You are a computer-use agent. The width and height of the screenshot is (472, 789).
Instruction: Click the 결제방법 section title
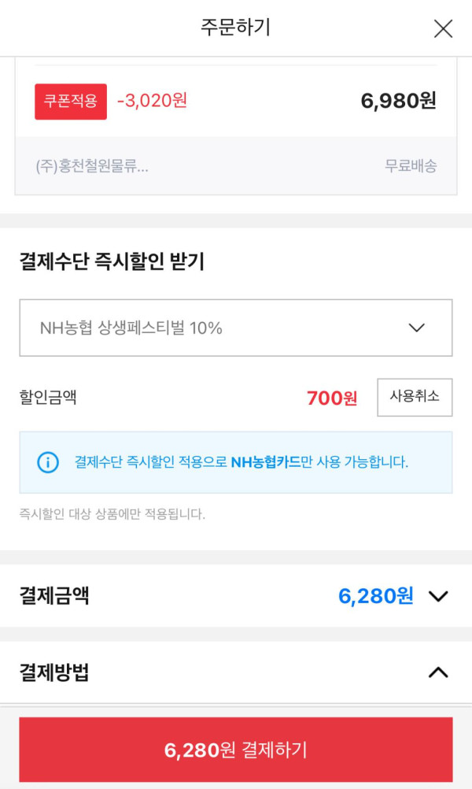54,672
